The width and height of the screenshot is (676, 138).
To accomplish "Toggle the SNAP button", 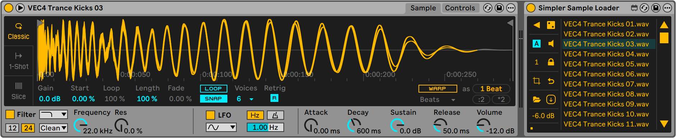I will [213, 99].
